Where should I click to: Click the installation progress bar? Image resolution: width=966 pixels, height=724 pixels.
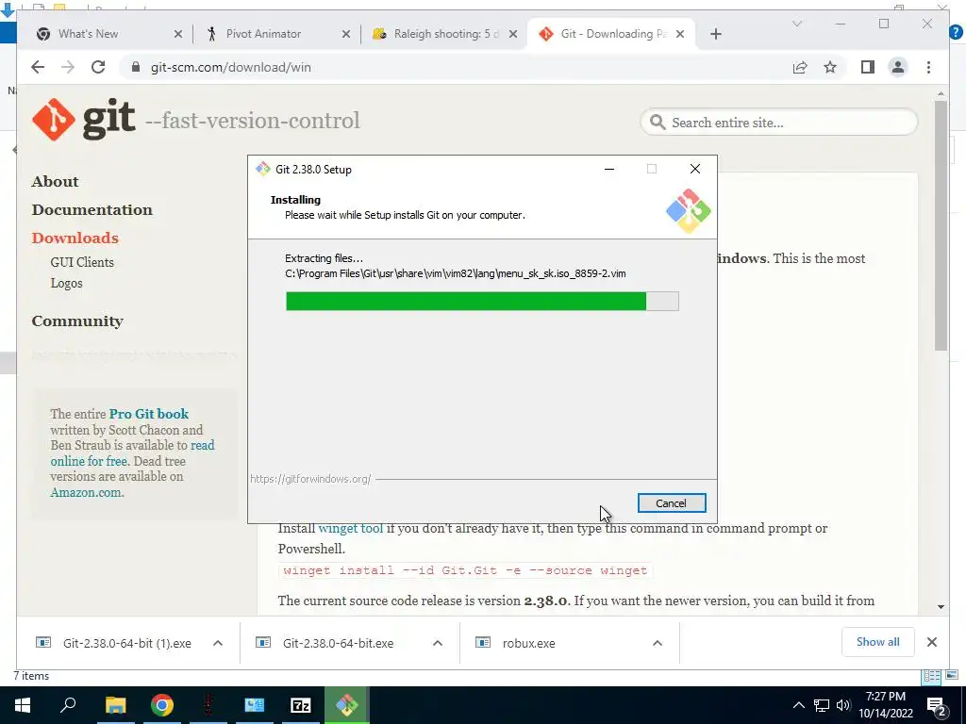coord(482,301)
